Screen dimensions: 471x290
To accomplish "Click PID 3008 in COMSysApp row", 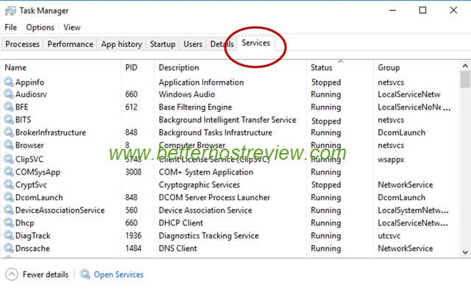I will coord(133,172).
